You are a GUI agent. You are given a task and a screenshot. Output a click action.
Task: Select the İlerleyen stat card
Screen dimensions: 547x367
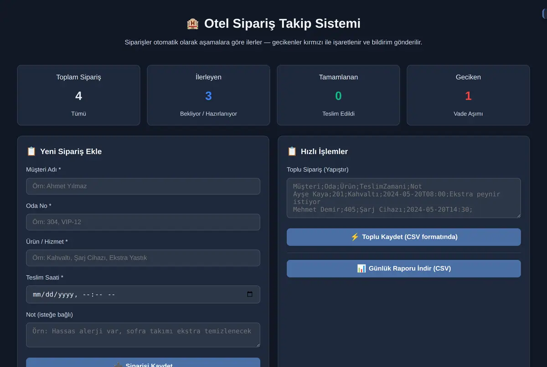point(208,95)
